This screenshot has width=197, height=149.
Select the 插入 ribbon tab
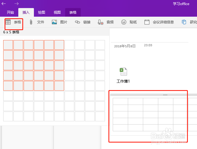pos(26,12)
